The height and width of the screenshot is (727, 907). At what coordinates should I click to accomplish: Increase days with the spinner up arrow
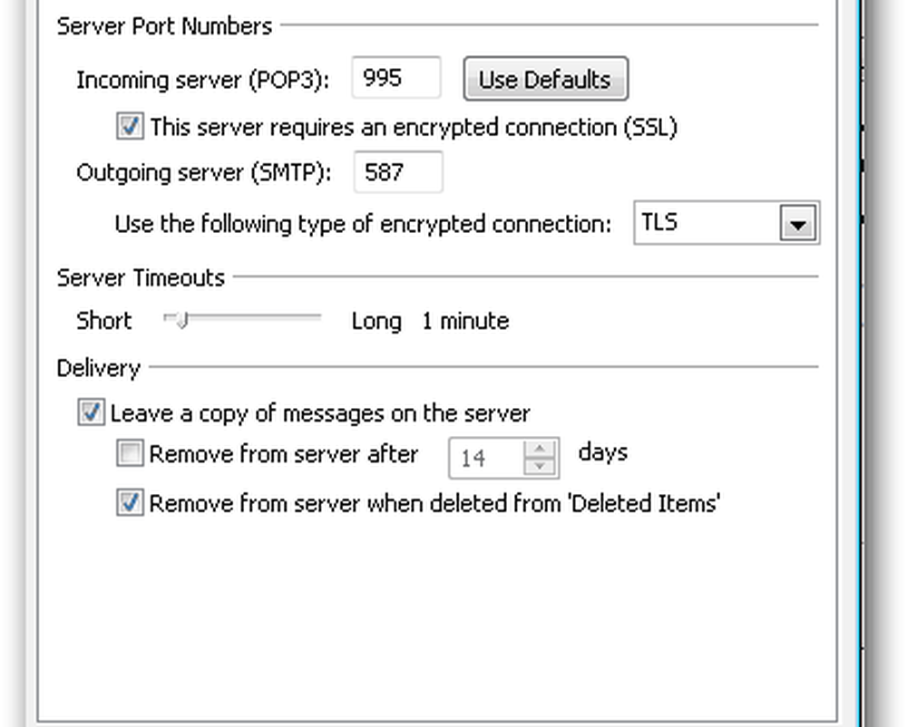540,449
